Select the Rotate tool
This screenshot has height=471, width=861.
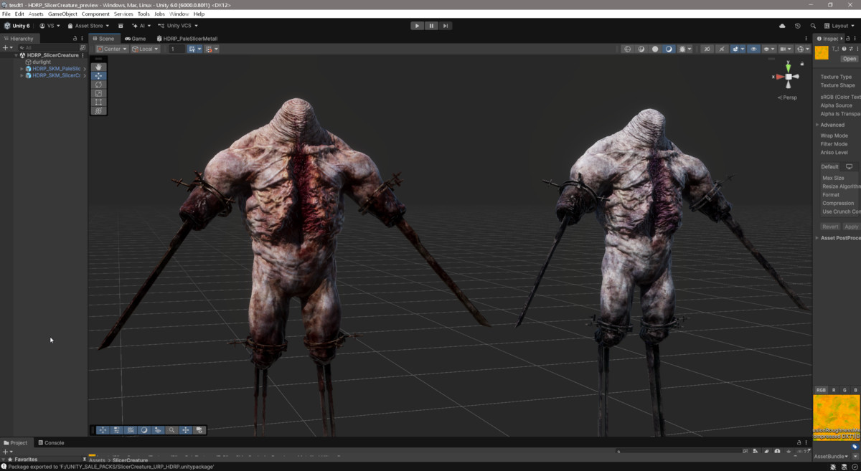point(99,85)
